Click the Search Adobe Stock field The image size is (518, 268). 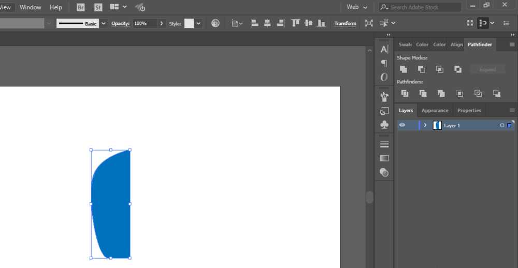click(x=420, y=7)
